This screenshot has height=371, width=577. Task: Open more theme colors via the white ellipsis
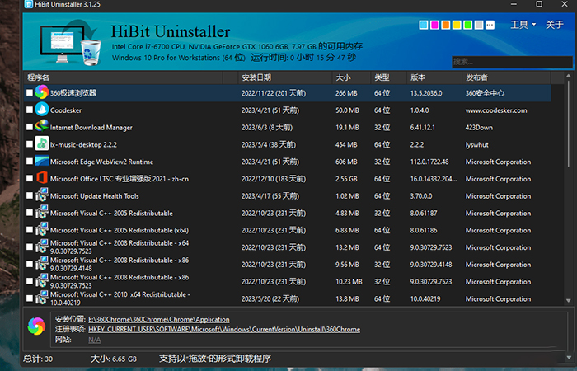pyautogui.click(x=490, y=25)
